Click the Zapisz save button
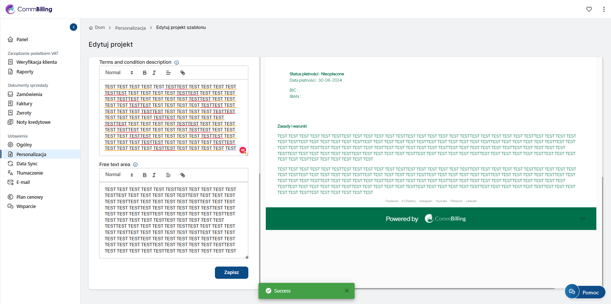The width and height of the screenshot is (611, 304). (x=231, y=272)
